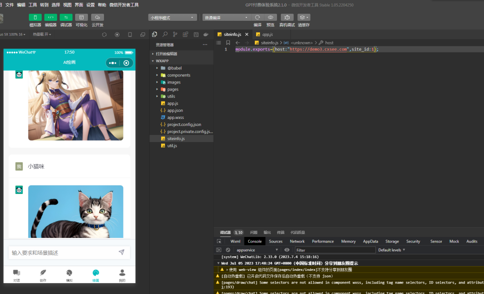484x294 pixels.
Task: Select the 绘画 tab icon in the simulator
Action: (96, 274)
